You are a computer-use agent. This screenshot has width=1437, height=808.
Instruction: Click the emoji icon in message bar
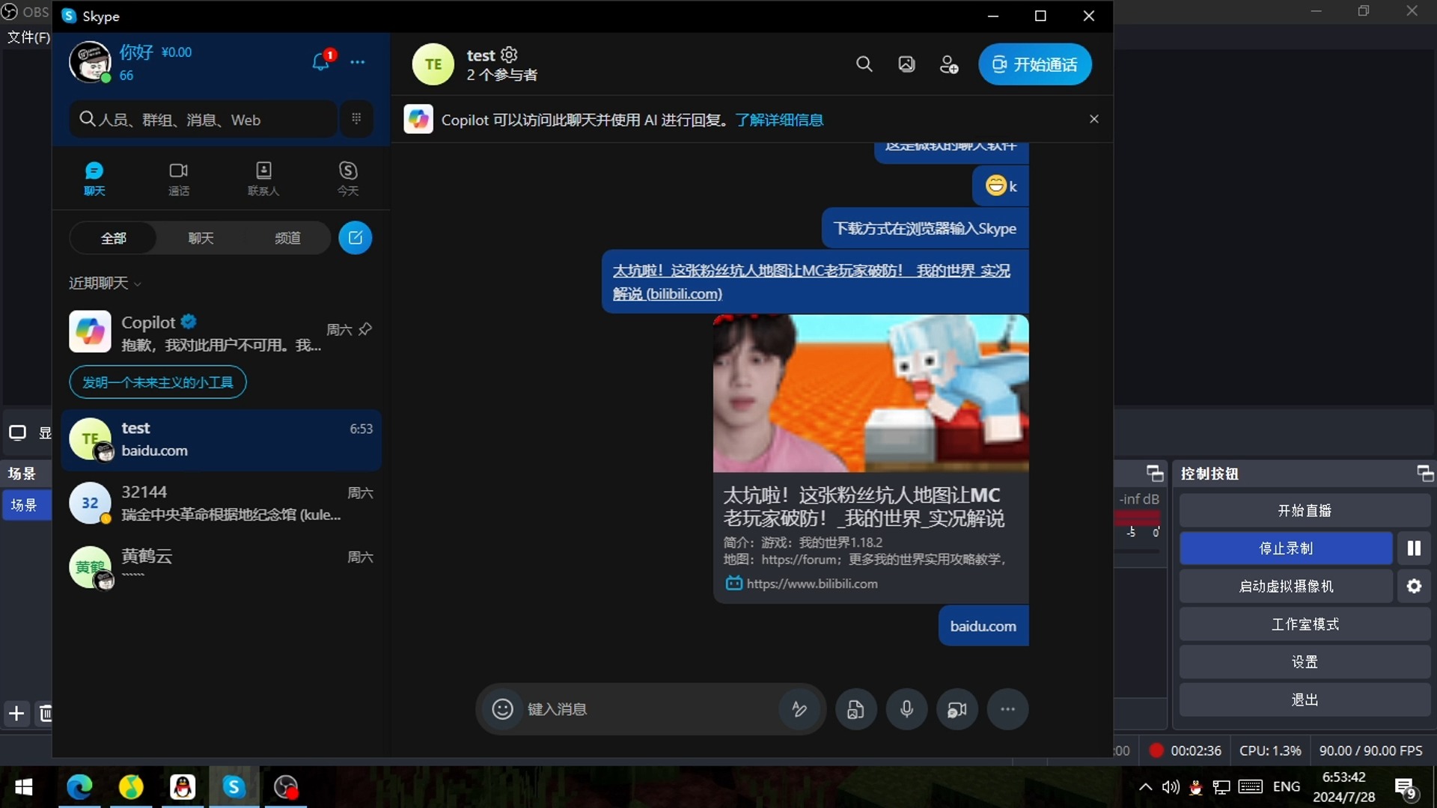[x=502, y=708]
